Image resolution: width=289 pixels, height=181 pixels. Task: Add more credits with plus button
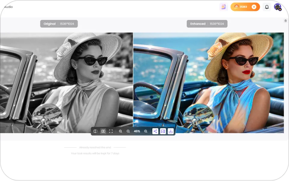[x=254, y=7]
